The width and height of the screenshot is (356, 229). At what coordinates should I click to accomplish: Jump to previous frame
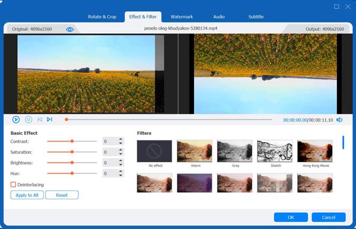[40, 119]
